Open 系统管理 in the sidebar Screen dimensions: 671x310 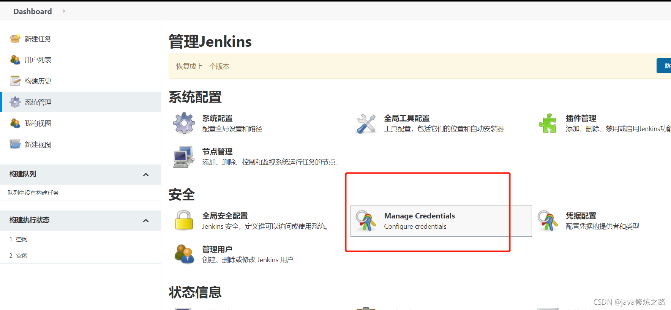point(38,102)
